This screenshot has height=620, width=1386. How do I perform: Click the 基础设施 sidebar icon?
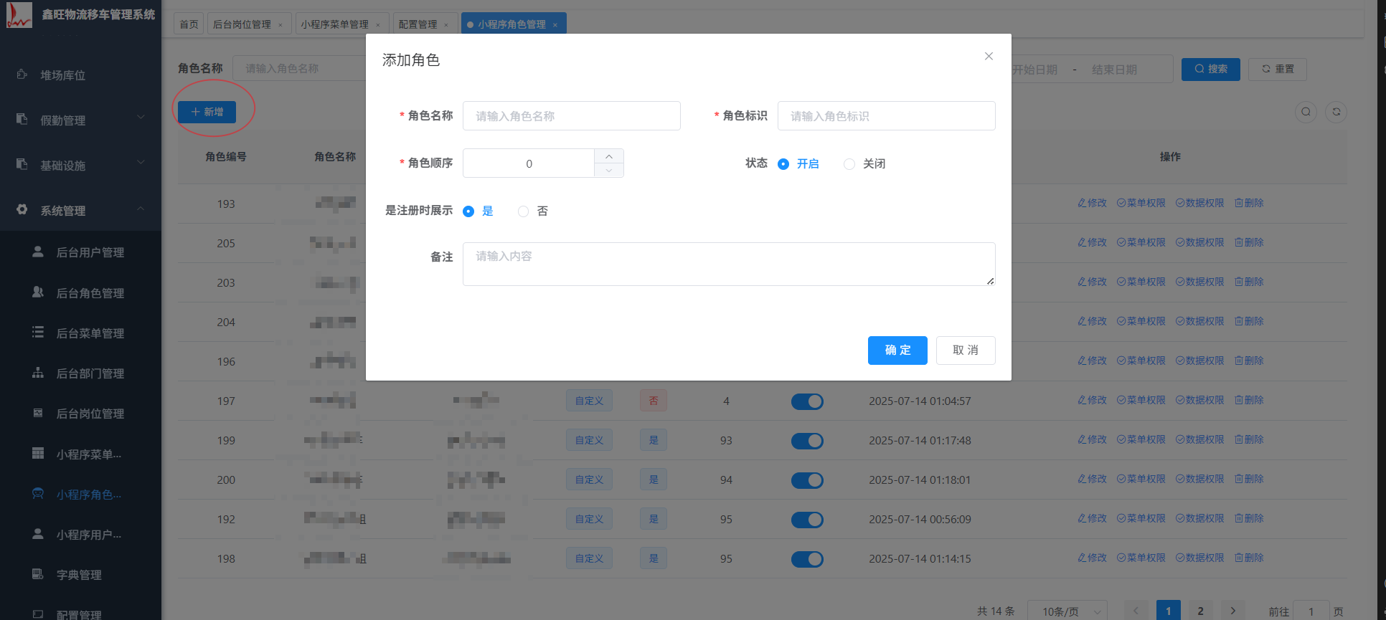tap(22, 164)
